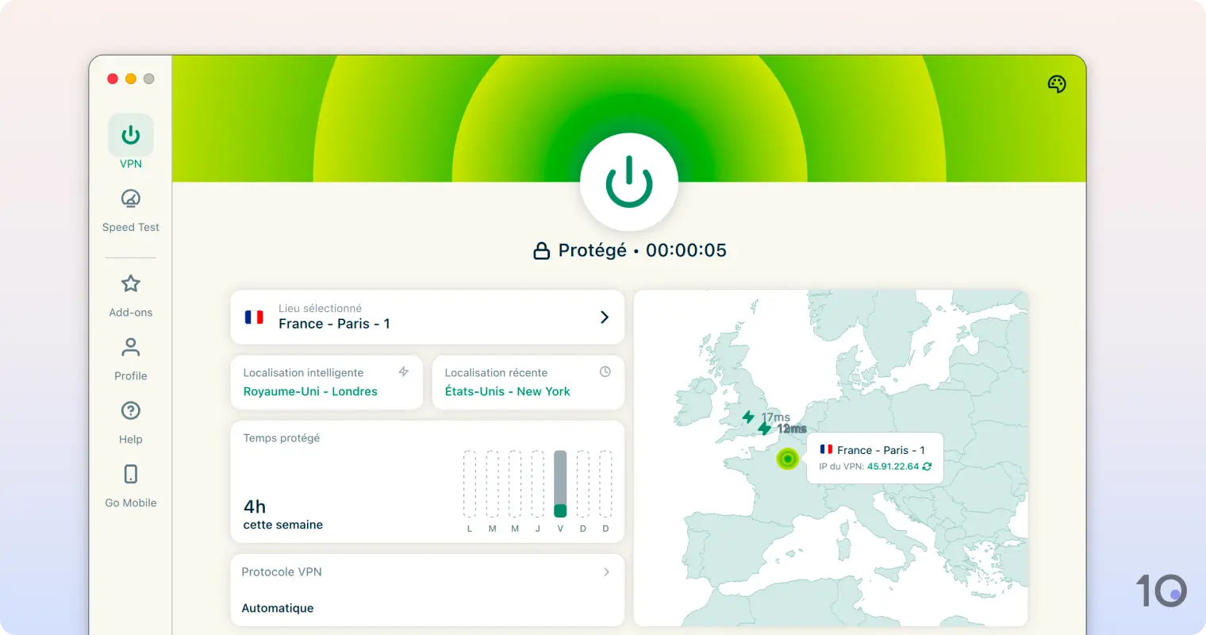
Task: Click the lightning icon on Localisation intelligente
Action: 404,371
